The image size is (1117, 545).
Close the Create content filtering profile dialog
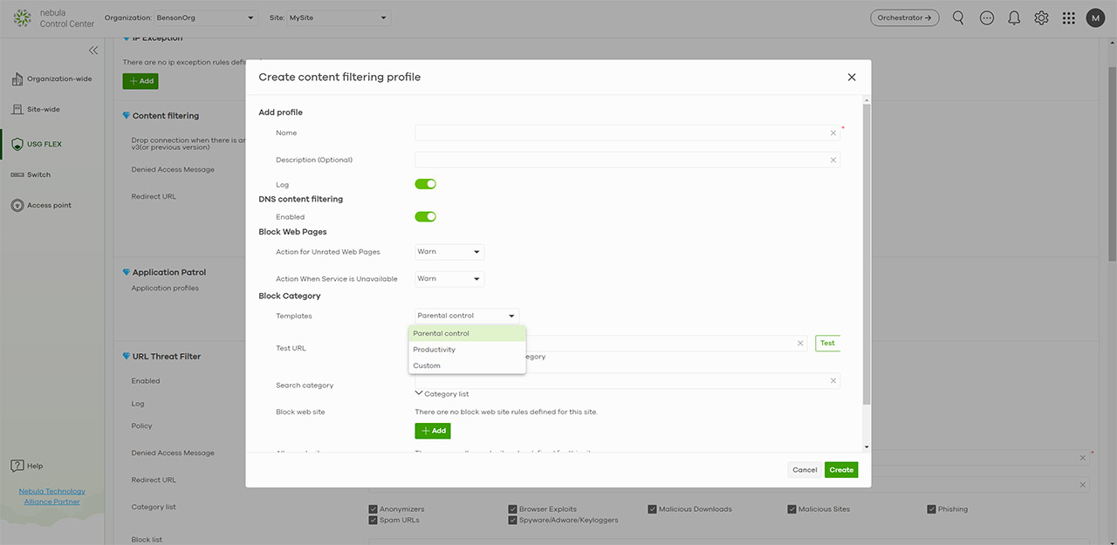point(852,77)
